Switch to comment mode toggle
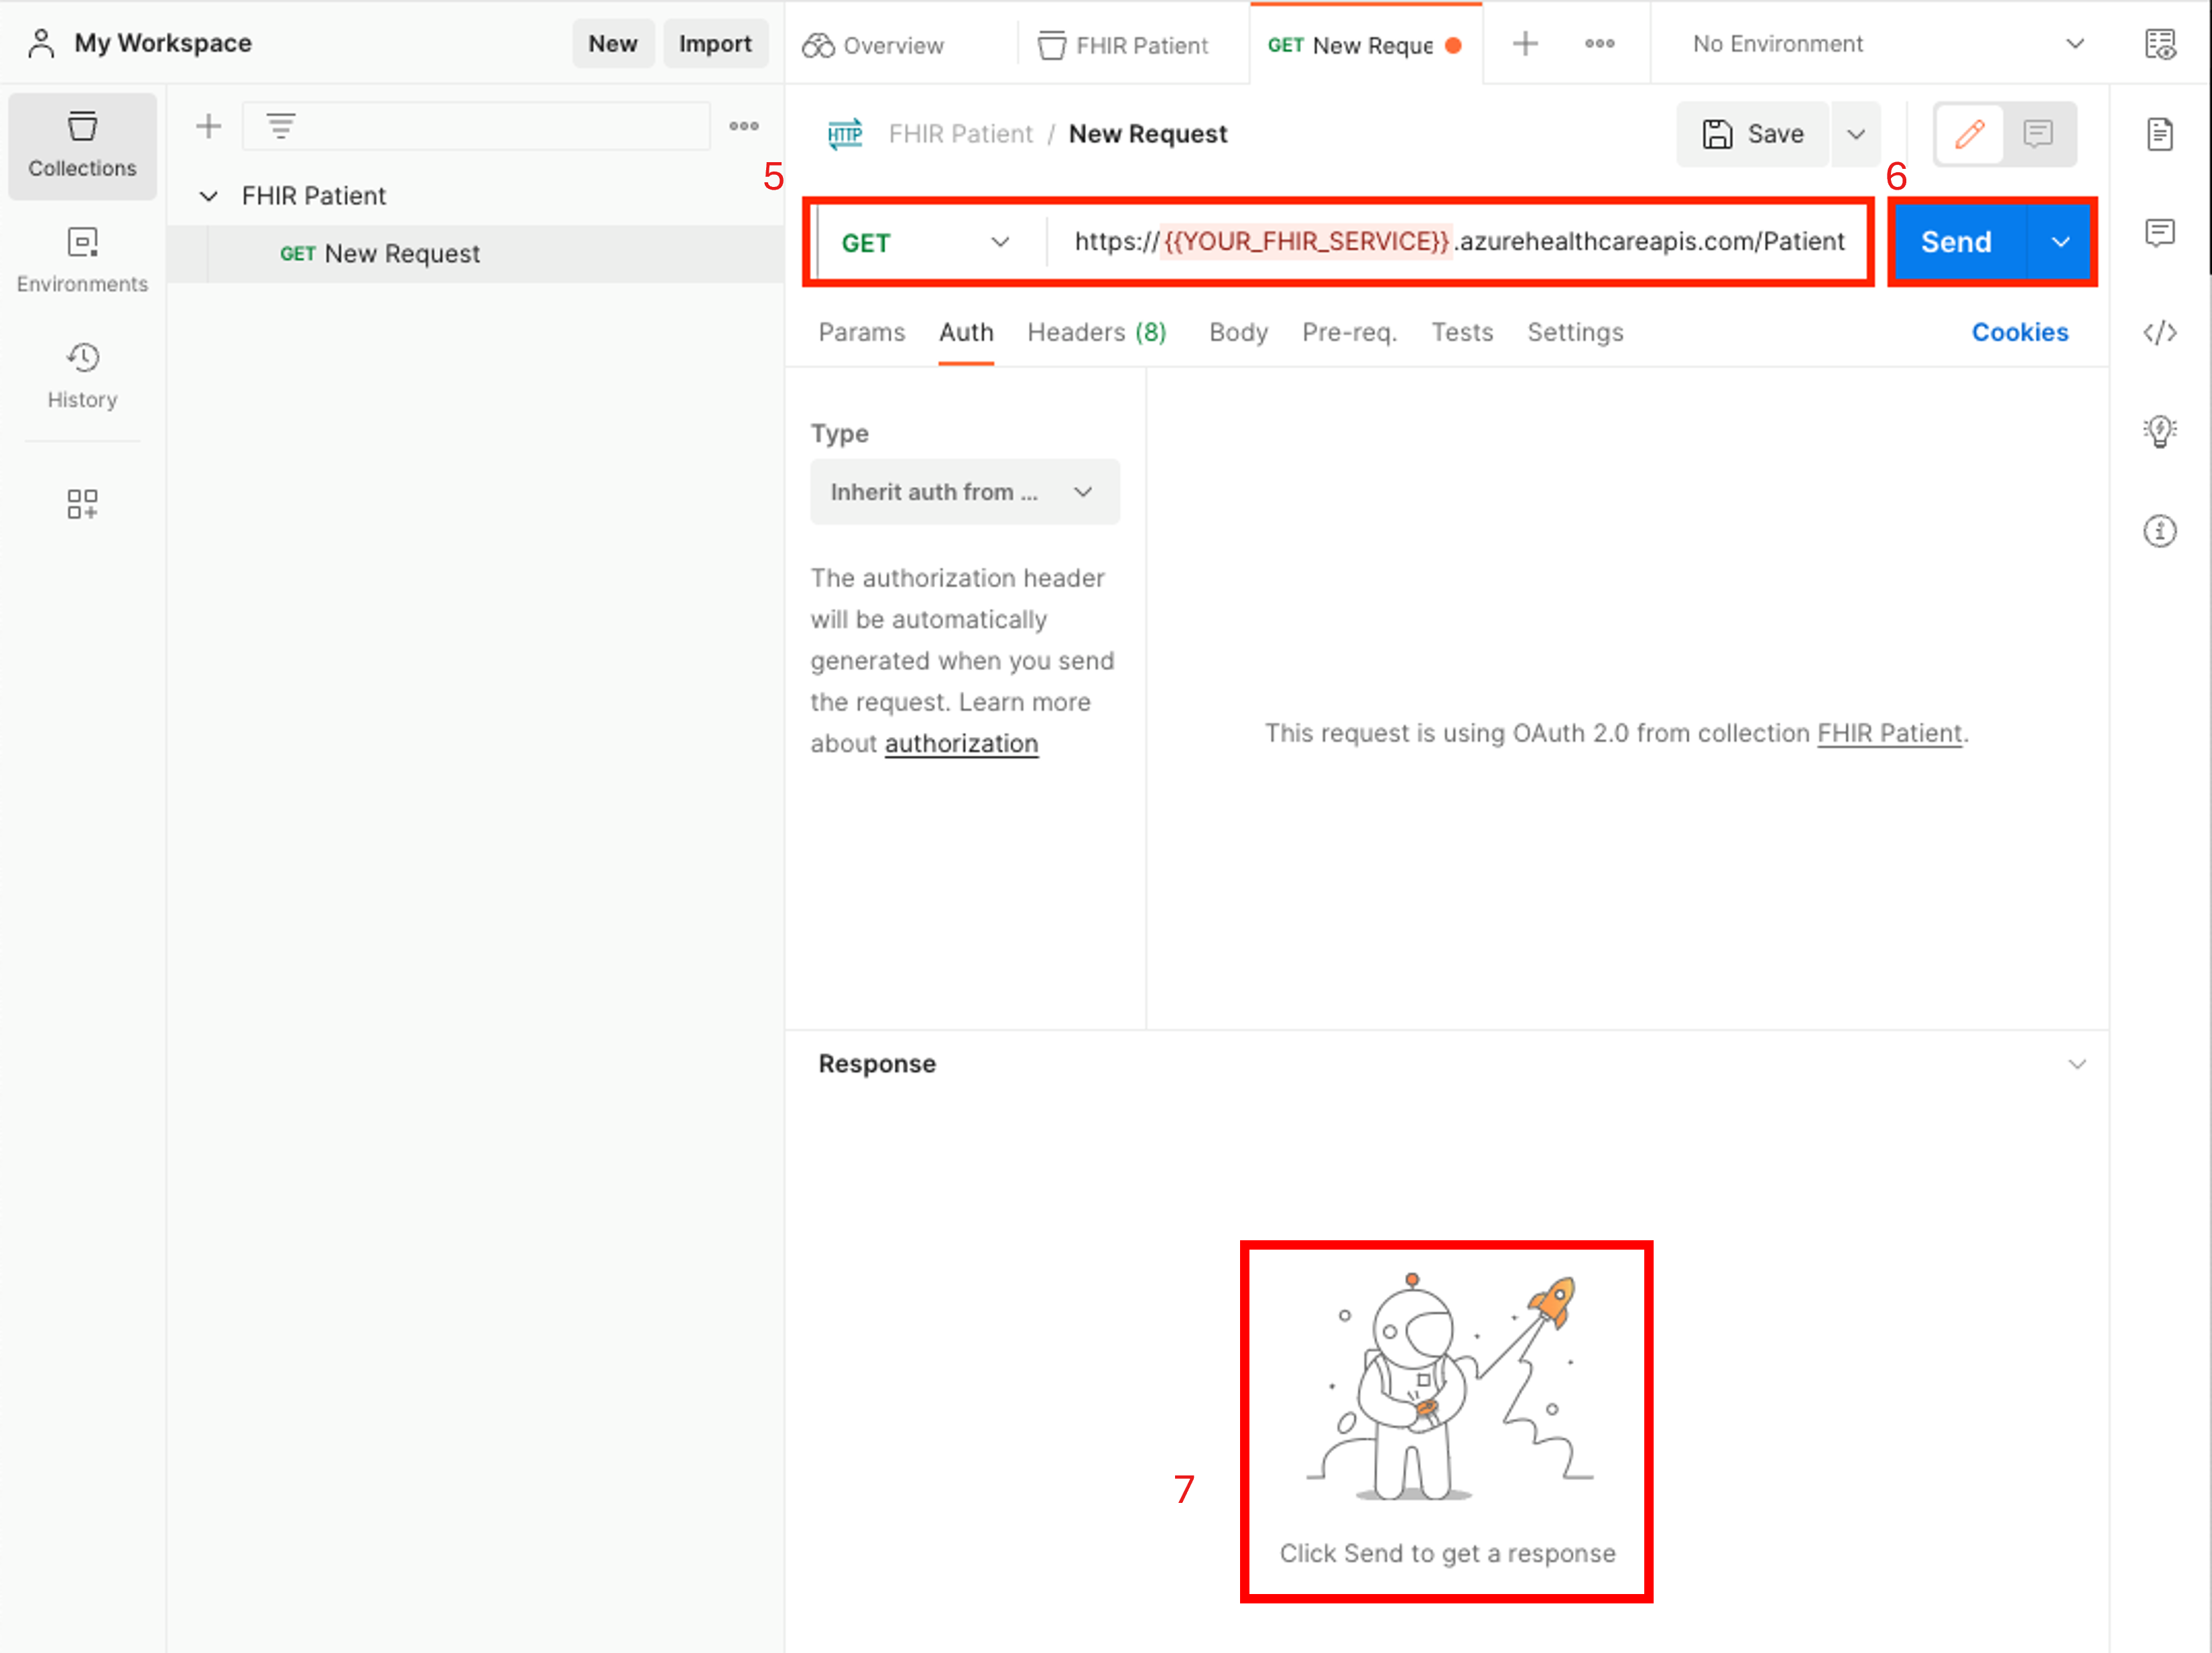The image size is (2212, 1653). coord(2037,134)
